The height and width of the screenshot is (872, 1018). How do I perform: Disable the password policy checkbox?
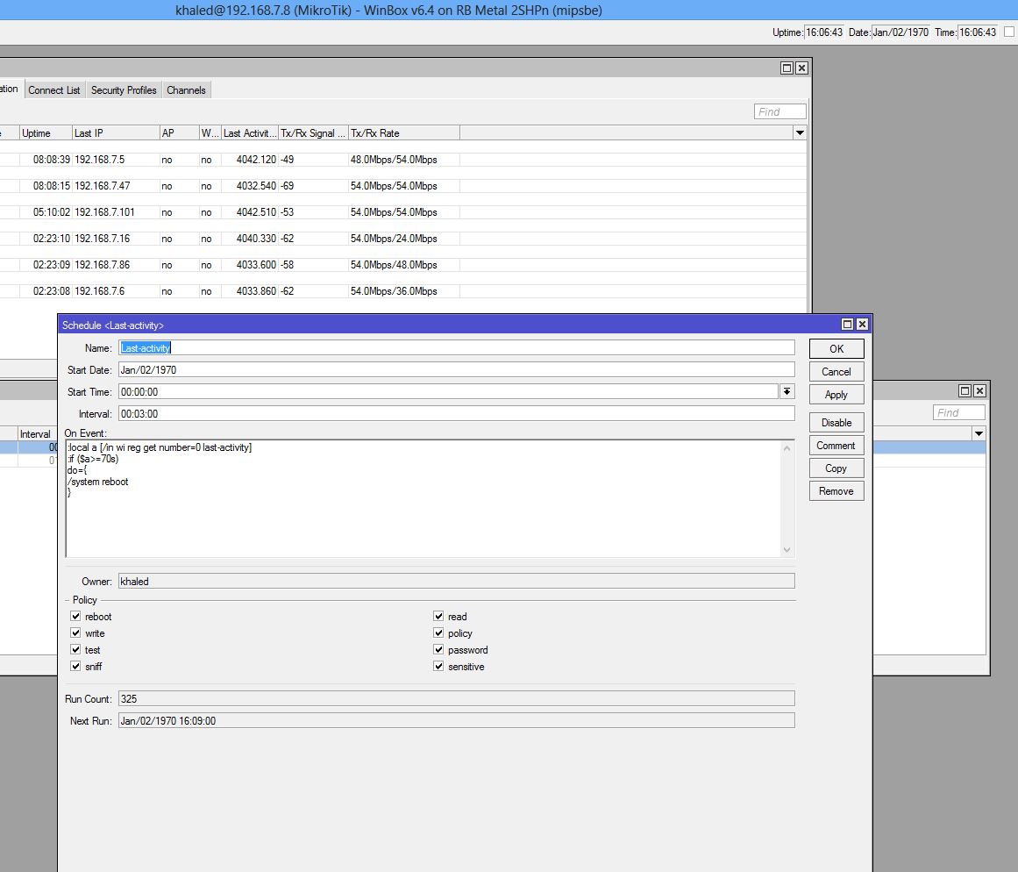(438, 649)
